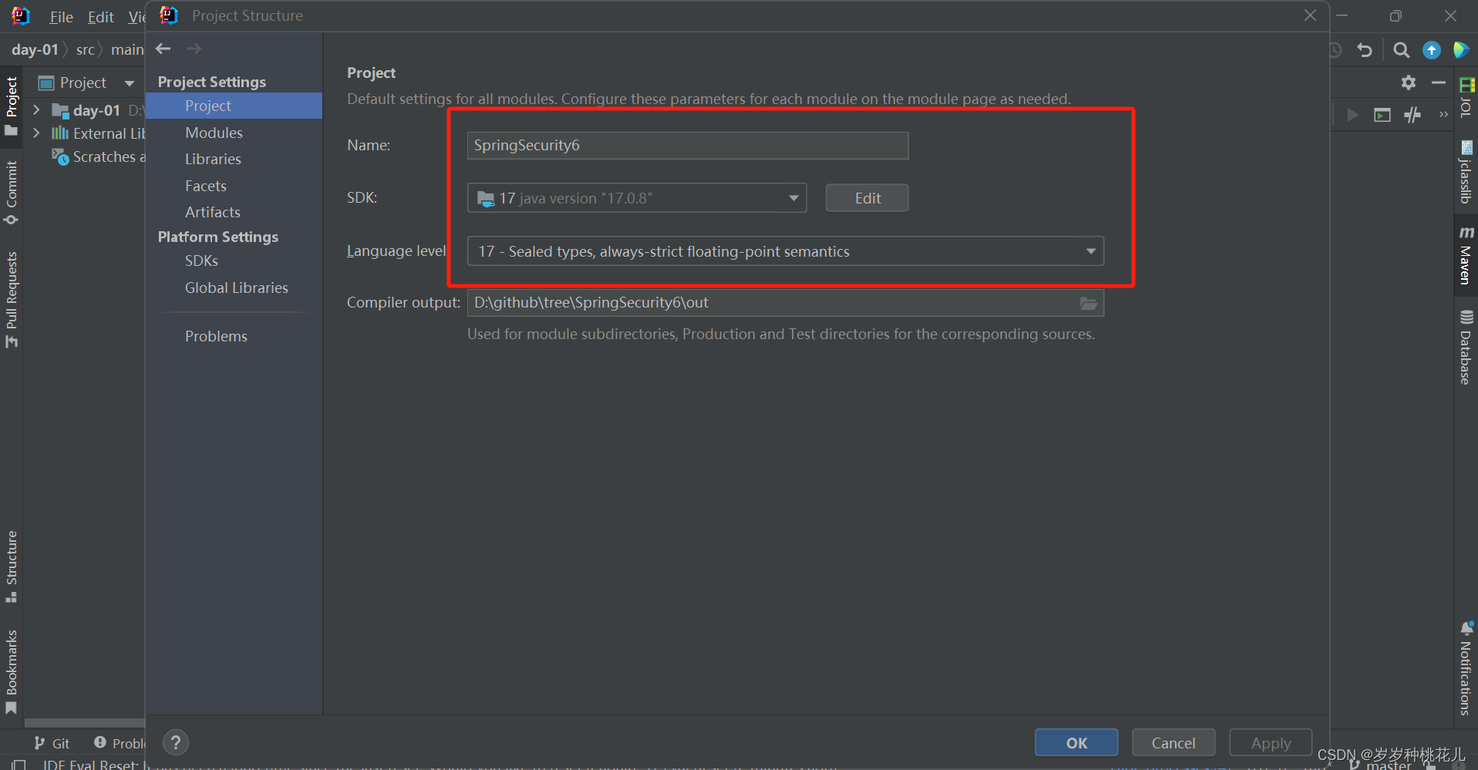The height and width of the screenshot is (770, 1478).
Task: Click the Undo arrow in the toolbar
Action: [1365, 49]
